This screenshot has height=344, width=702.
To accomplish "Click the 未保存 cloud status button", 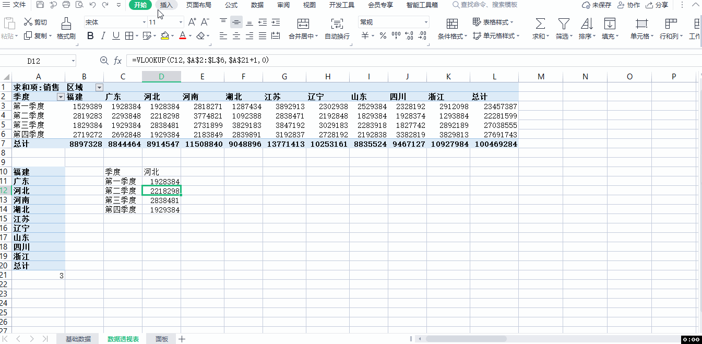I will click(597, 5).
